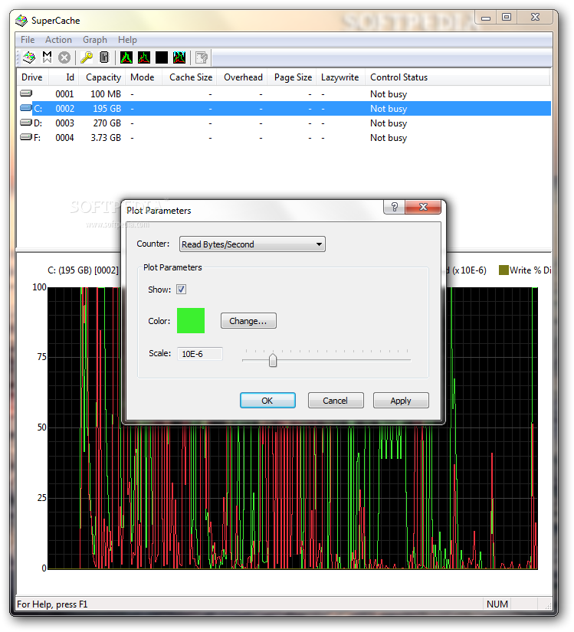
Task: Click the status bar help text
Action: pyautogui.click(x=52, y=604)
